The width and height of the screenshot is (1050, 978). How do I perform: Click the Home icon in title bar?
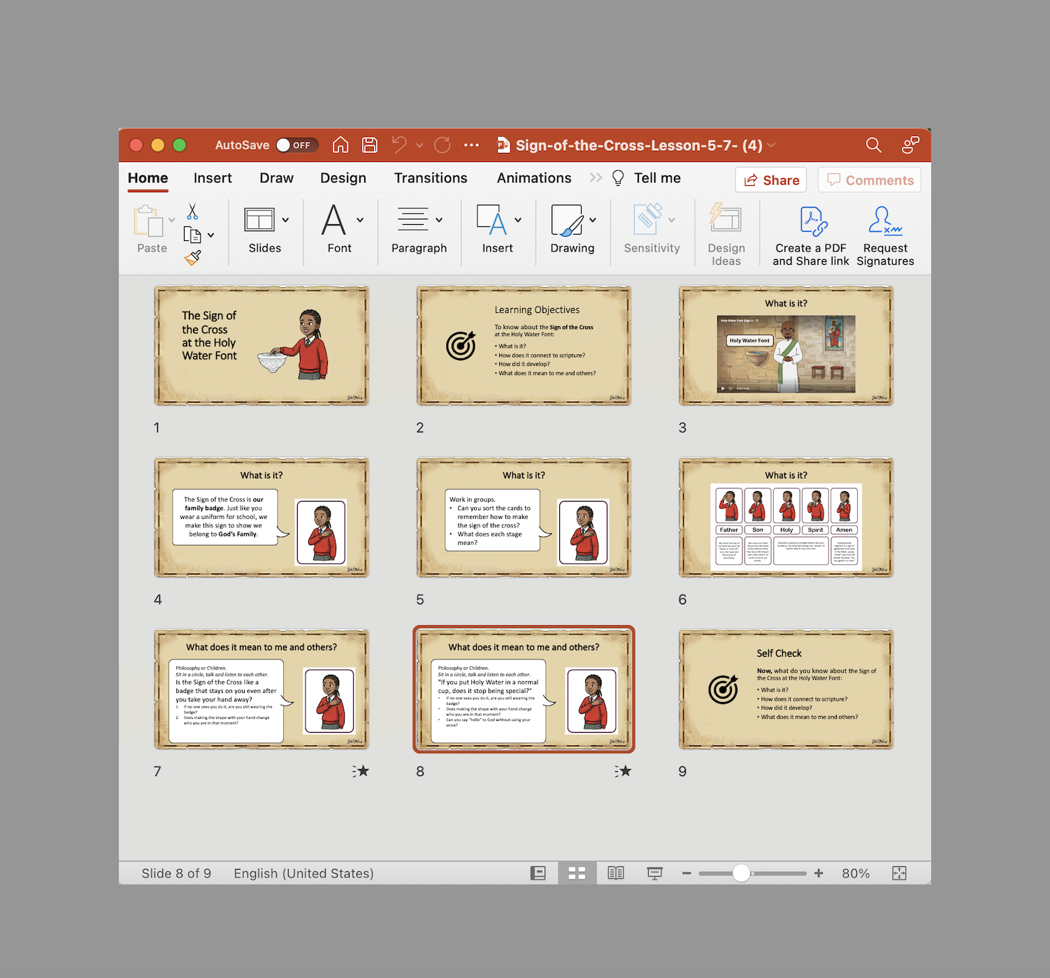[340, 145]
